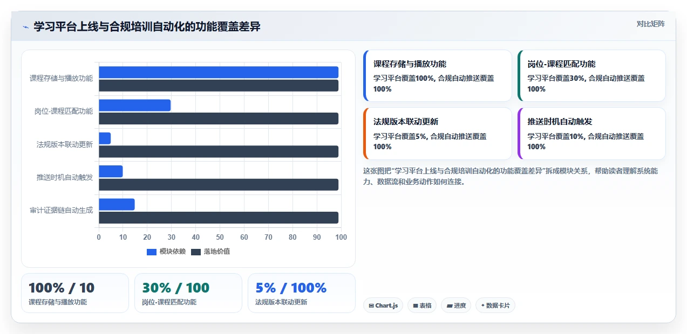Open the 课程存储与播放功能 info card
Screen dimensions: 687x334
438,76
